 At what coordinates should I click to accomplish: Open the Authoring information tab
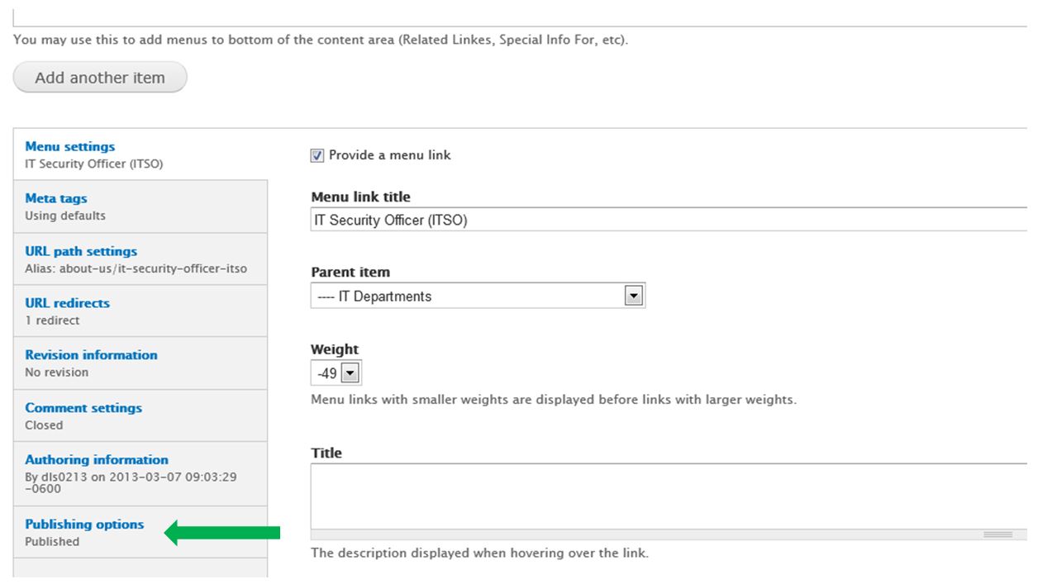140,474
